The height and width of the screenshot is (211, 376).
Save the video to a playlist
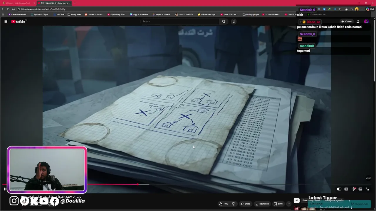pyautogui.click(x=278, y=204)
